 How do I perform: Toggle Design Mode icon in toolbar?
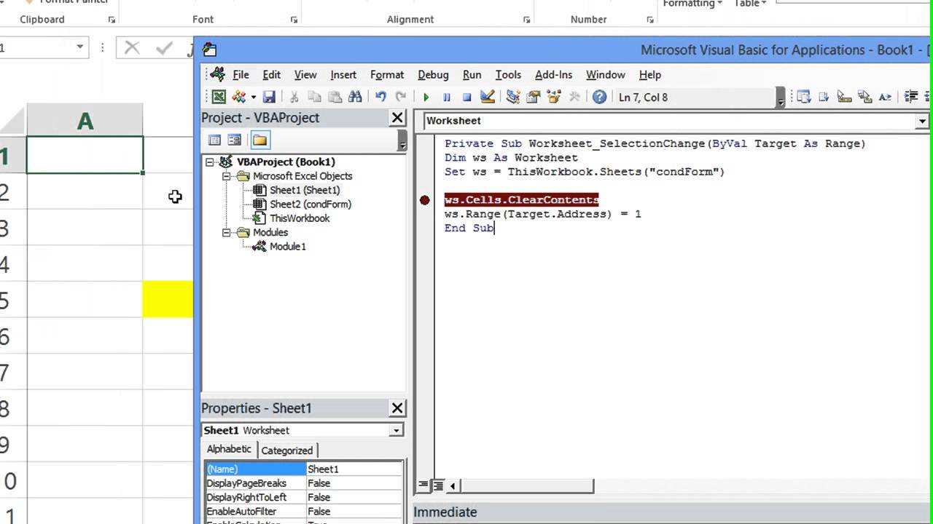coord(488,97)
